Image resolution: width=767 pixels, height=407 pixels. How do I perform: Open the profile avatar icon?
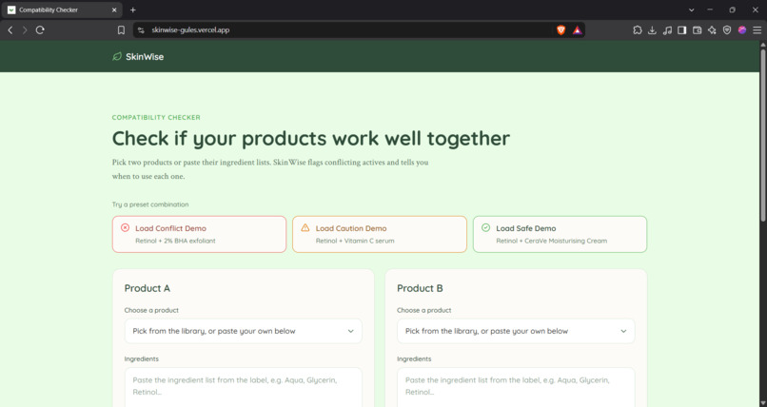742,30
